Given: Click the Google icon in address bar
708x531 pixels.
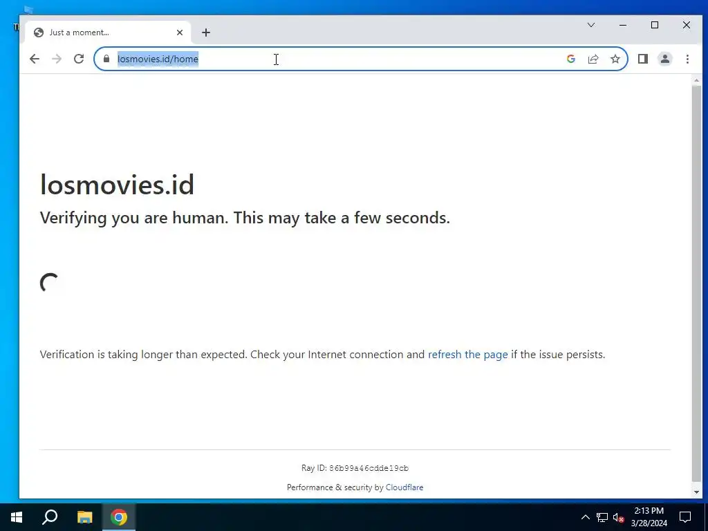Looking at the screenshot, I should [570, 59].
